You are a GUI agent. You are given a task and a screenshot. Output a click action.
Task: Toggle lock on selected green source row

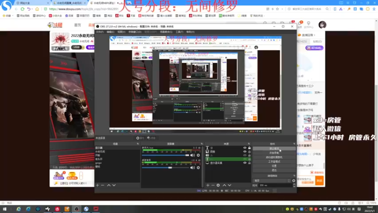249,159
